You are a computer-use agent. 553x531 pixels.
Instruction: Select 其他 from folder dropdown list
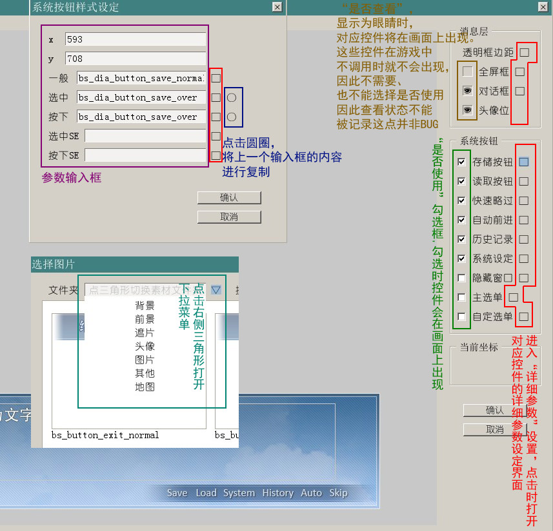coord(145,373)
